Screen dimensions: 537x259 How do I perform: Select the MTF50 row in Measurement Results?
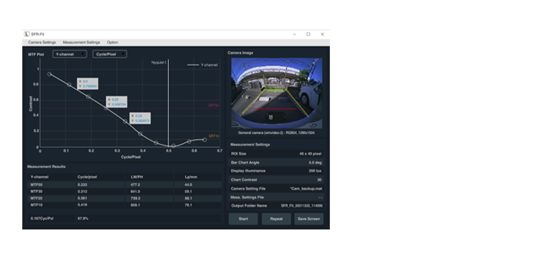[x=123, y=185]
